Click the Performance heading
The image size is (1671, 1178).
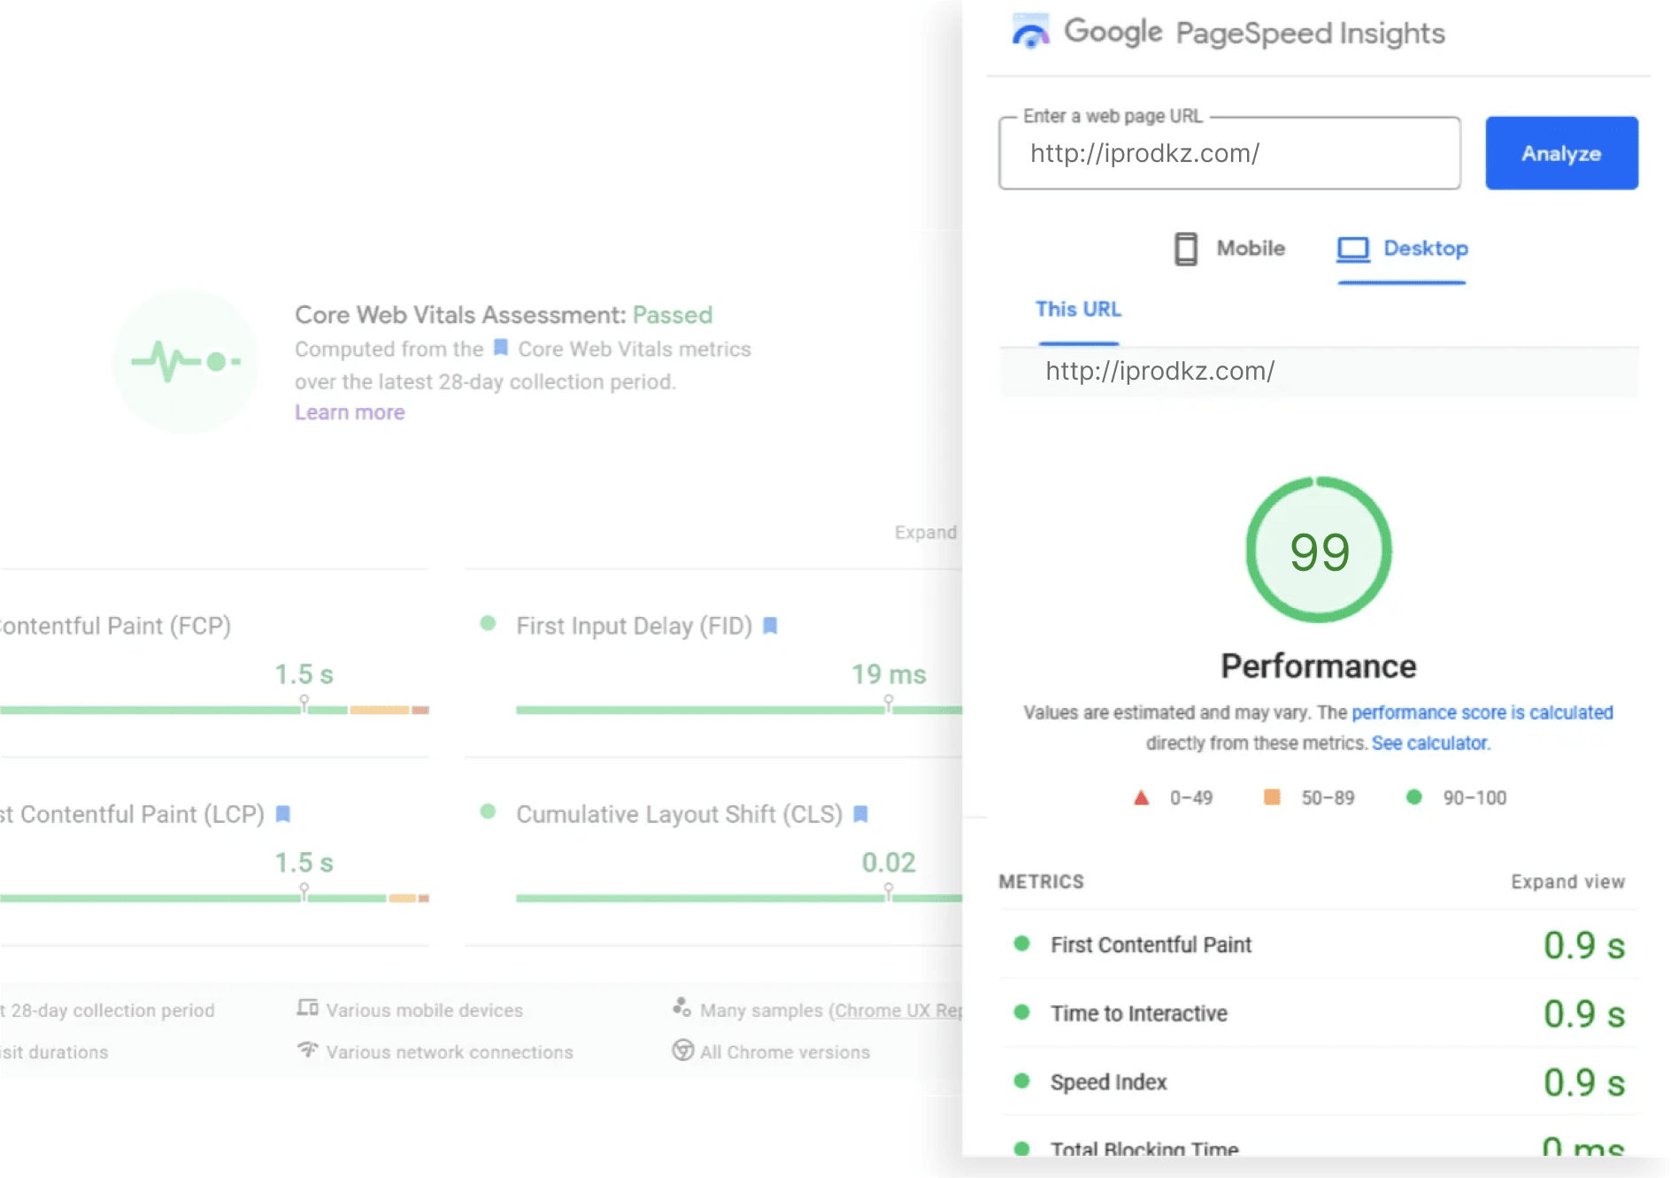(1319, 666)
